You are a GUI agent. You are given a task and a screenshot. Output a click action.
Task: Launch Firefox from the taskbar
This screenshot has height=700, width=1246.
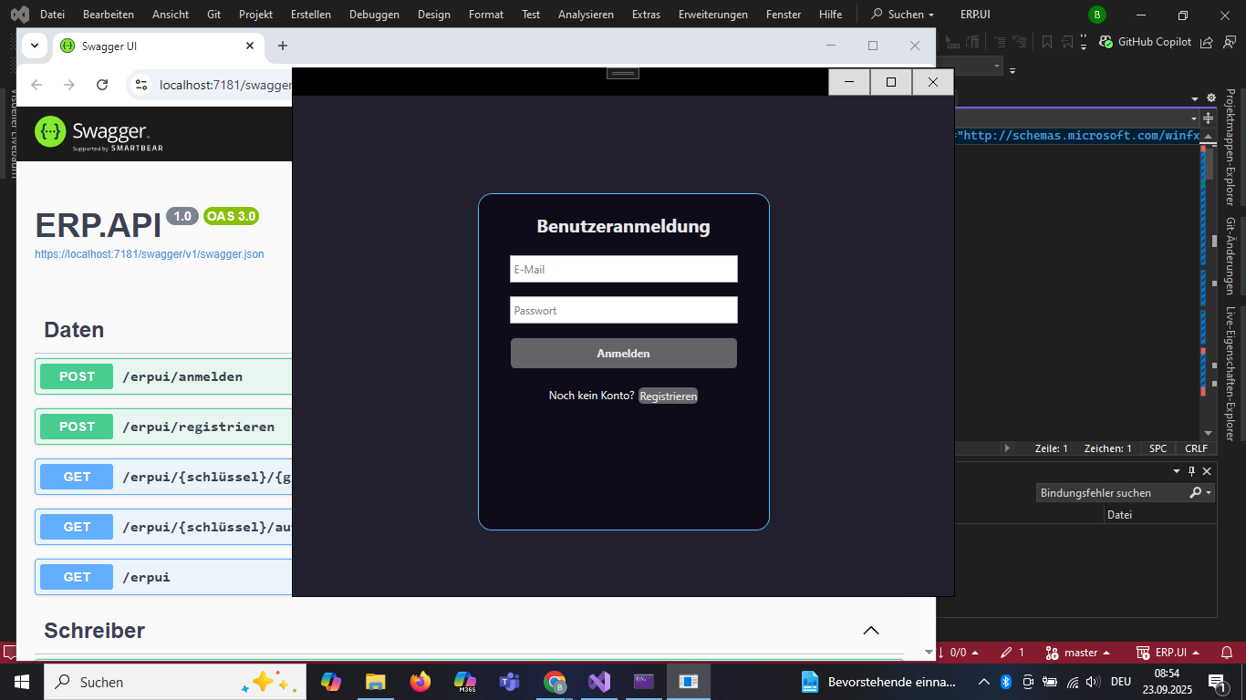(420, 681)
